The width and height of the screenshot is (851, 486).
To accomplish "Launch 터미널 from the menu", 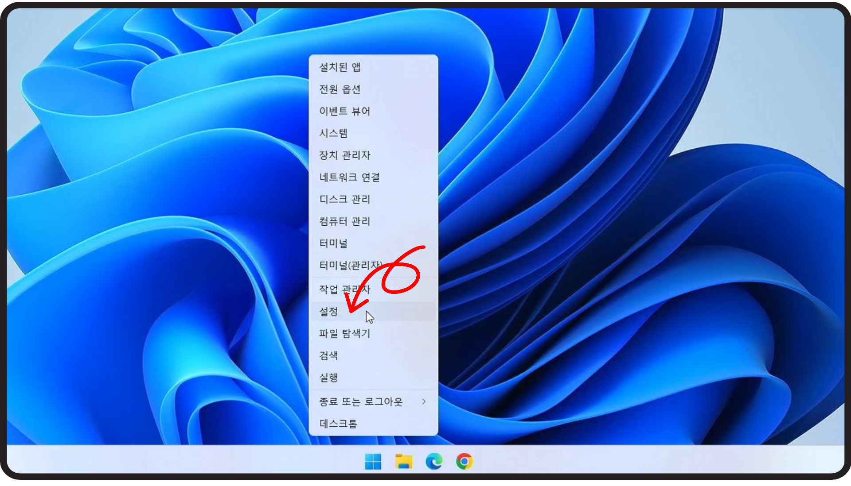I will [333, 243].
